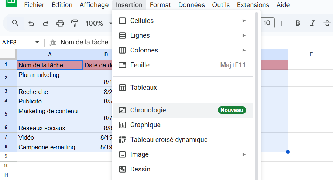
Task: Open the Format menu
Action: (160, 5)
